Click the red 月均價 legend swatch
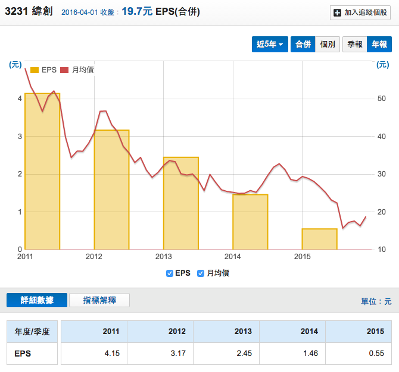The height and width of the screenshot is (372, 399). pos(65,70)
